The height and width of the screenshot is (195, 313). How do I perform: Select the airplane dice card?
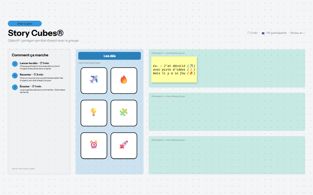[94, 80]
